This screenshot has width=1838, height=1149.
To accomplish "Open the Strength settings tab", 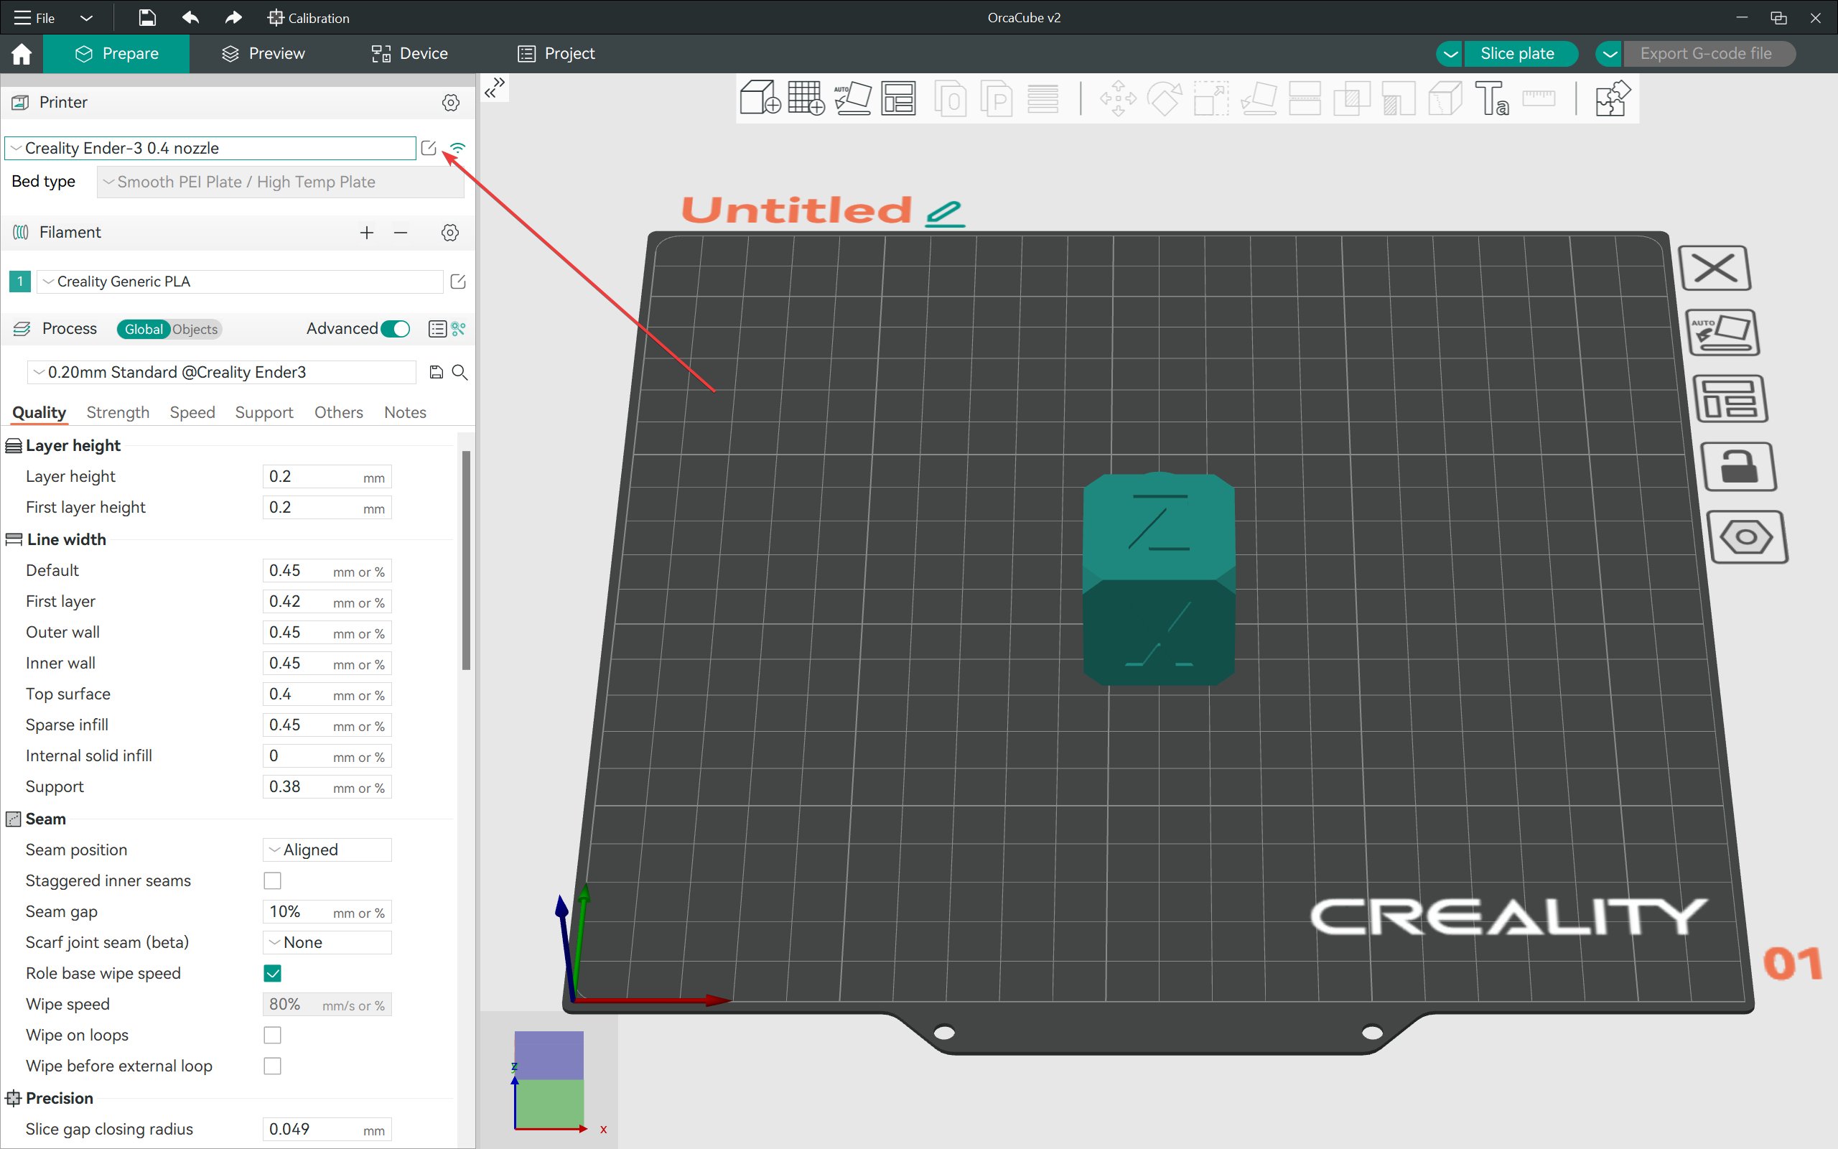I will click(118, 413).
